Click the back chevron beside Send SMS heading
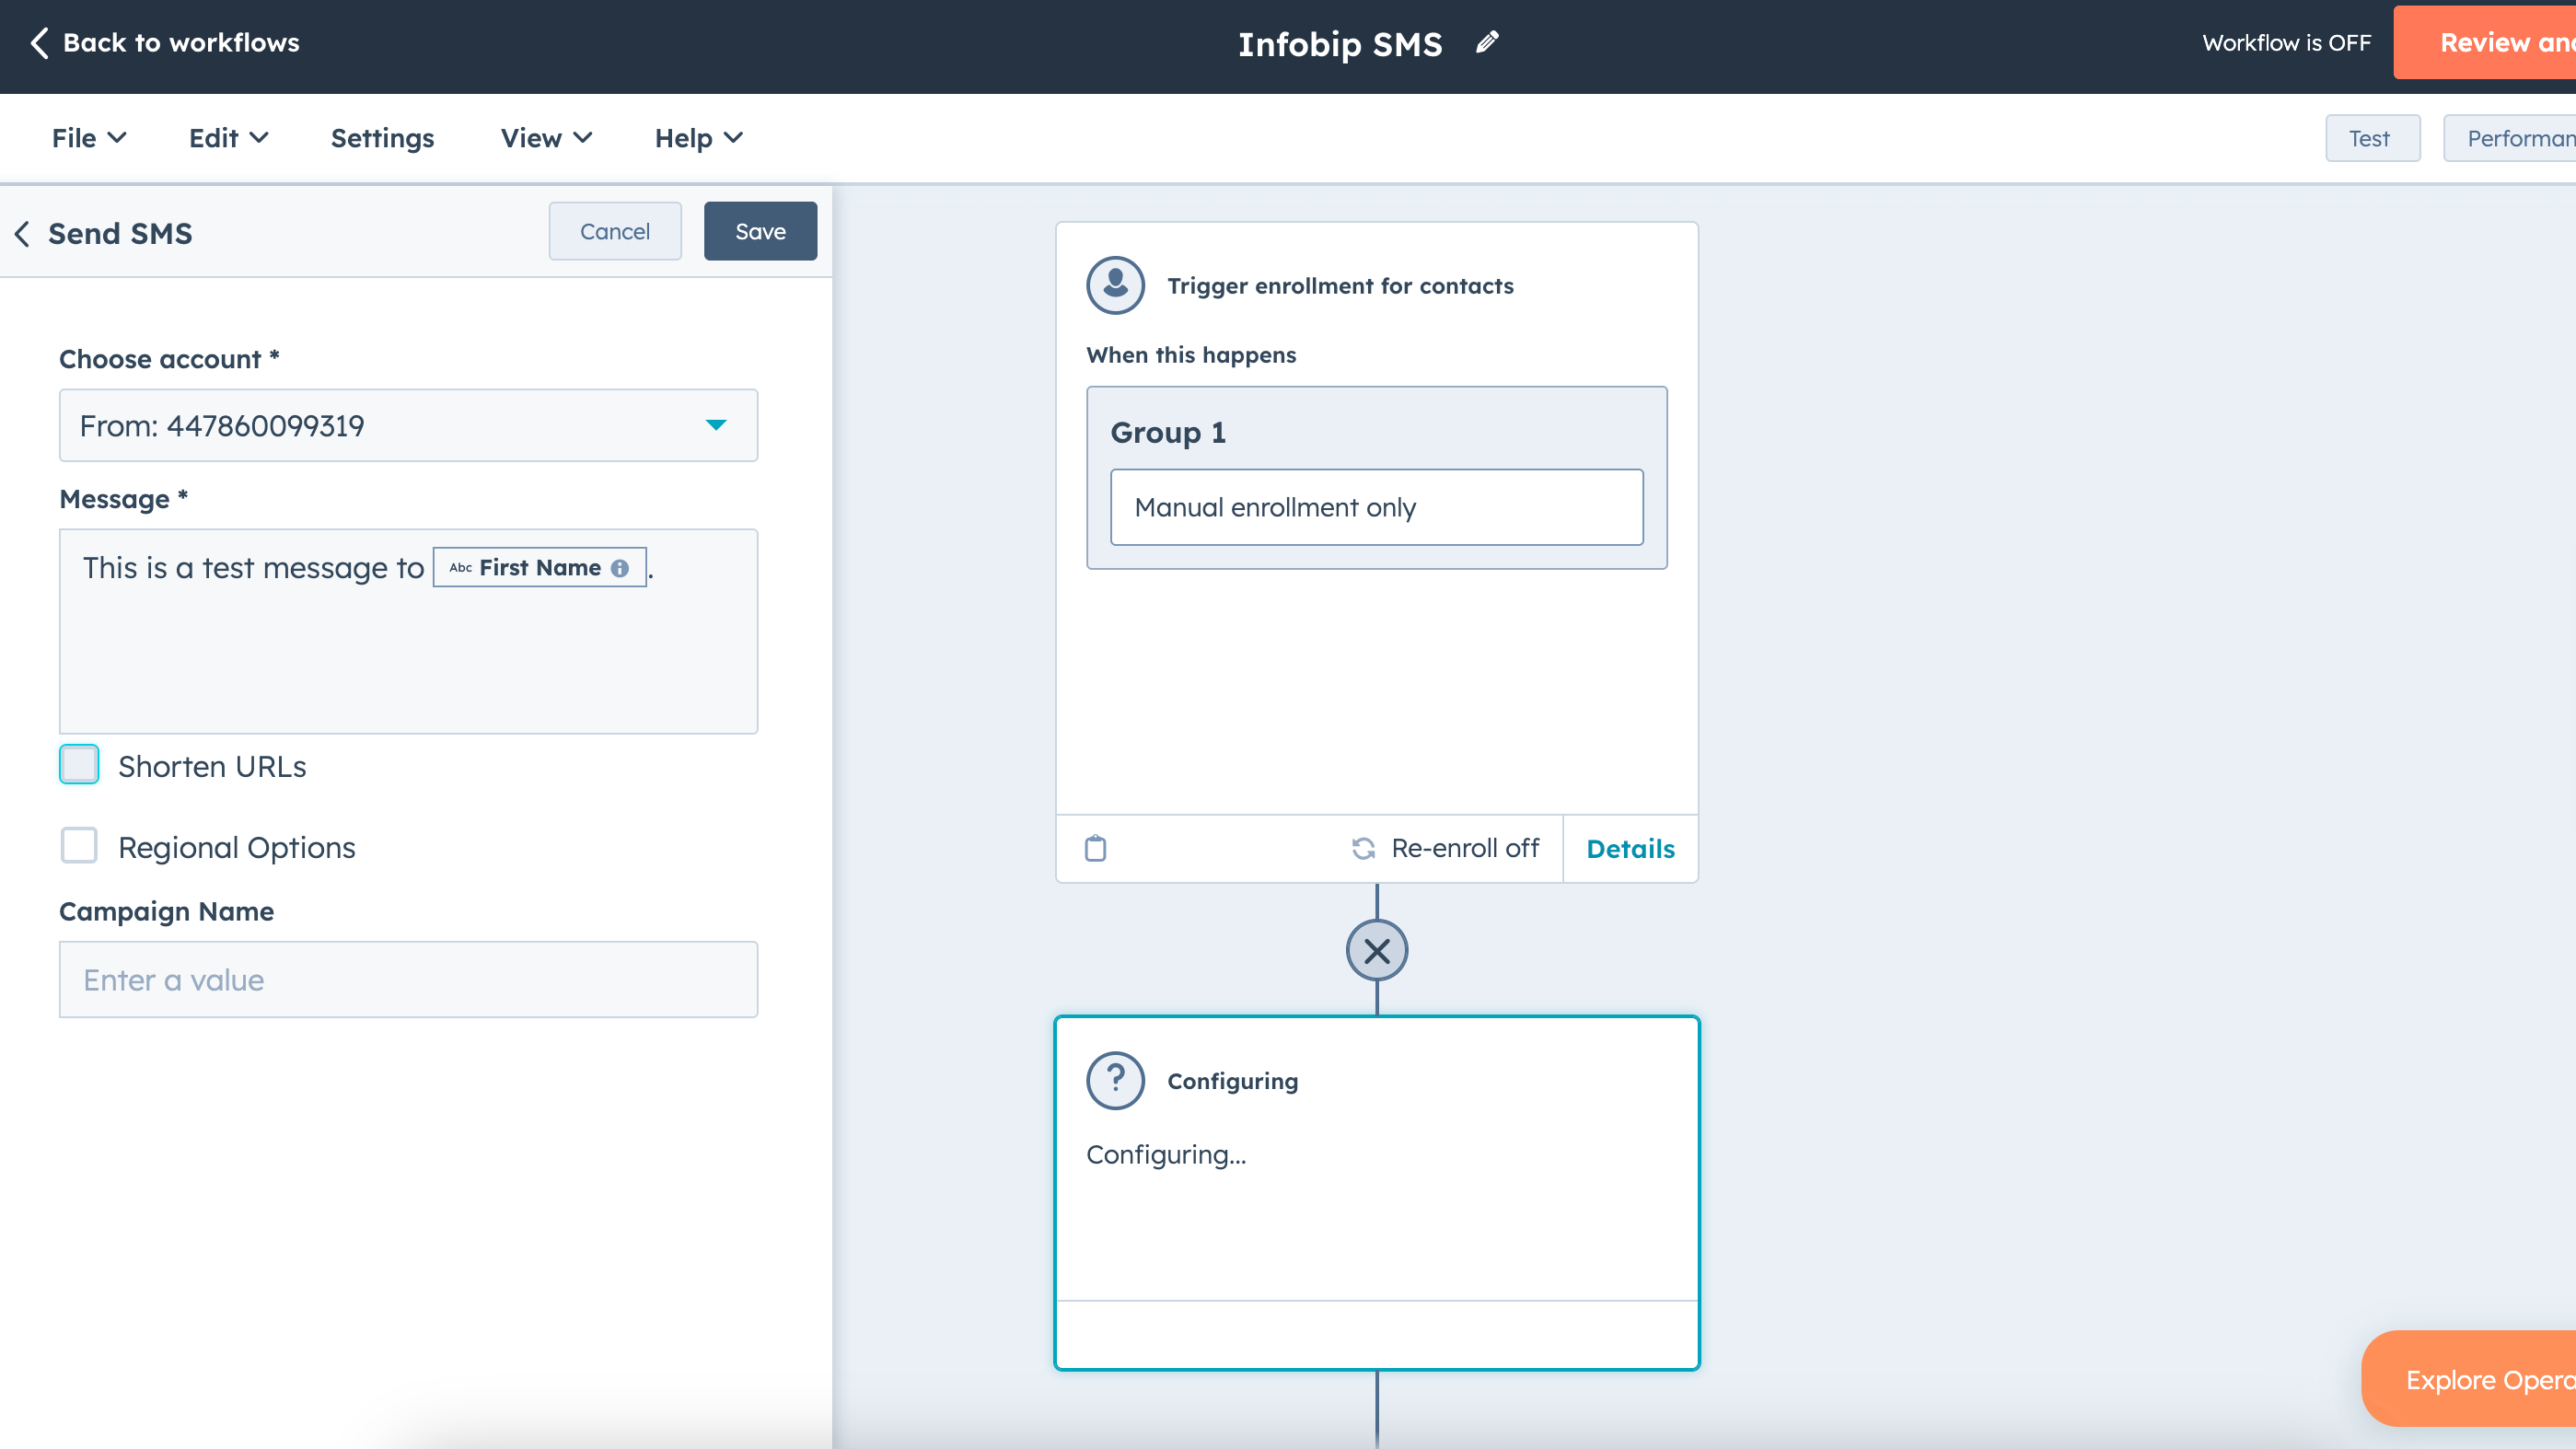 [22, 234]
